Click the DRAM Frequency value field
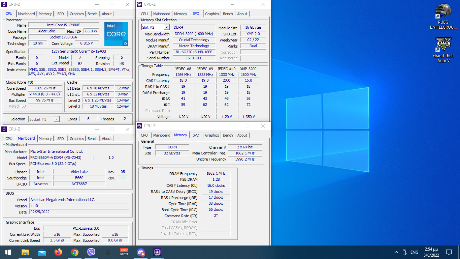The height and width of the screenshot is (259, 460). 216,174
